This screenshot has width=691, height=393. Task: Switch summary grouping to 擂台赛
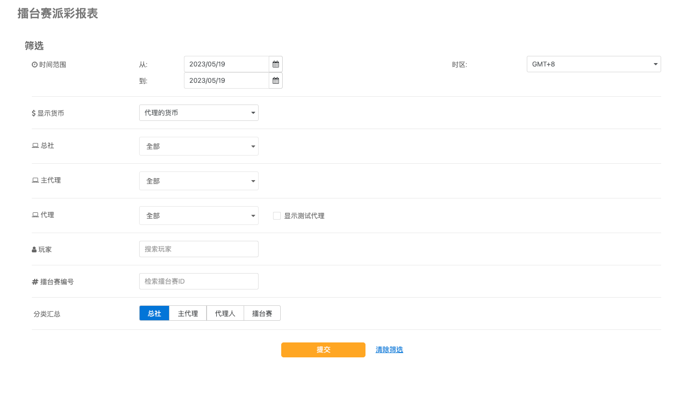[x=262, y=314]
